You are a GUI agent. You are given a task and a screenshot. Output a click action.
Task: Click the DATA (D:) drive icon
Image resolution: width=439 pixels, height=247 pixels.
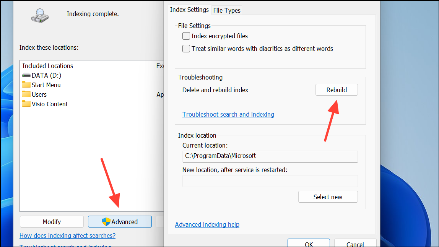tap(26, 75)
